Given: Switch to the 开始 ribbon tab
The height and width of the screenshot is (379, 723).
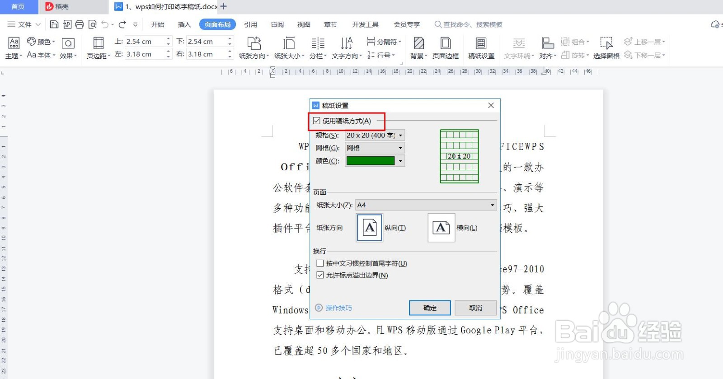Looking at the screenshot, I should pos(158,24).
